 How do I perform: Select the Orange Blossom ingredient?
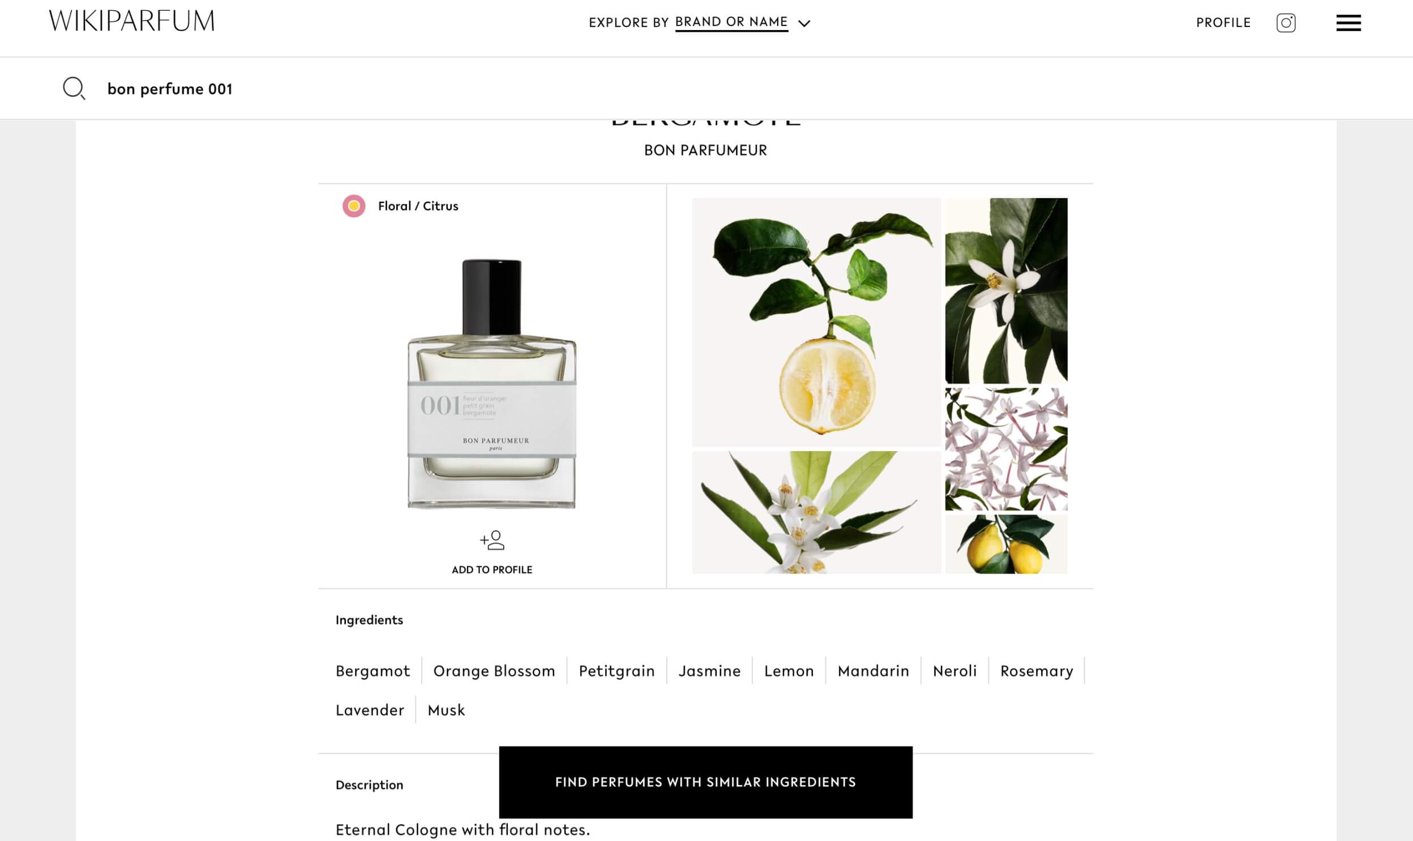494,671
